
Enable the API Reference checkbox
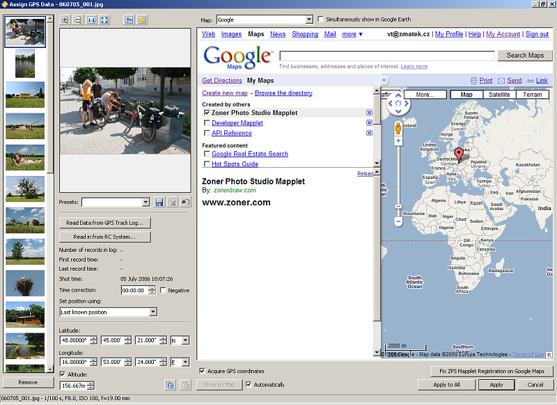[x=207, y=133]
